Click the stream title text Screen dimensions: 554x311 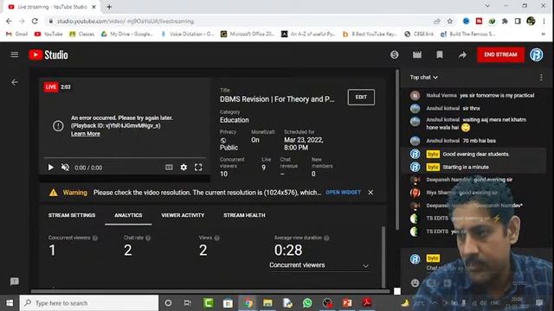coord(277,99)
